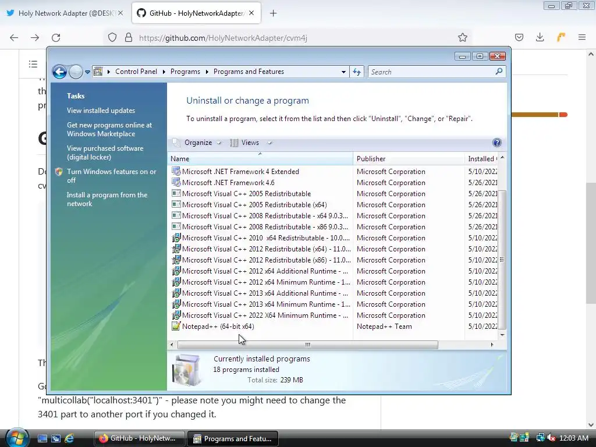Click Programs and Features breadcrumb
This screenshot has height=447, width=596.
[249, 72]
